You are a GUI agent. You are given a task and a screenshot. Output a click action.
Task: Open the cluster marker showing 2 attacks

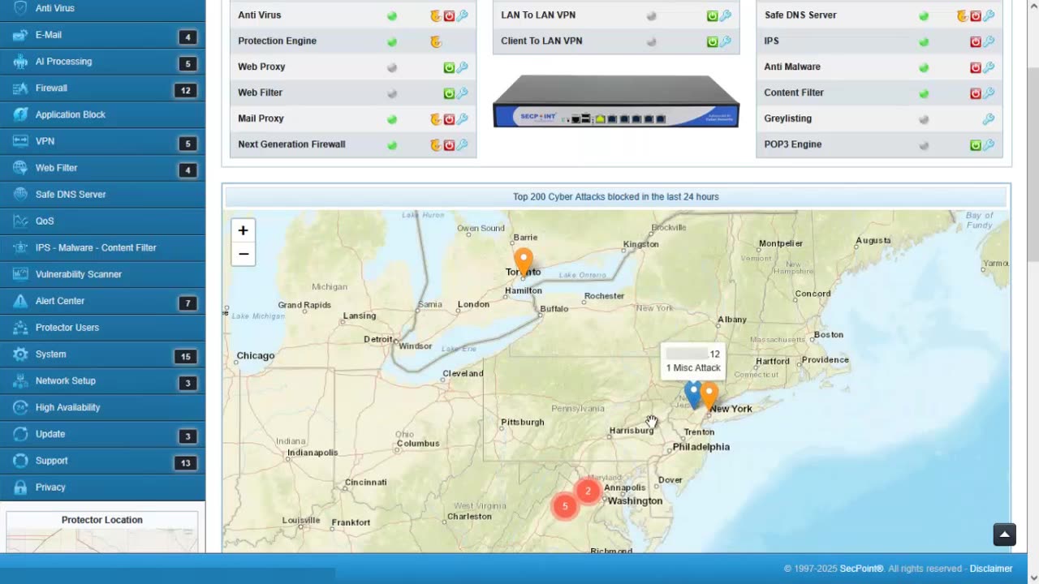tap(588, 491)
